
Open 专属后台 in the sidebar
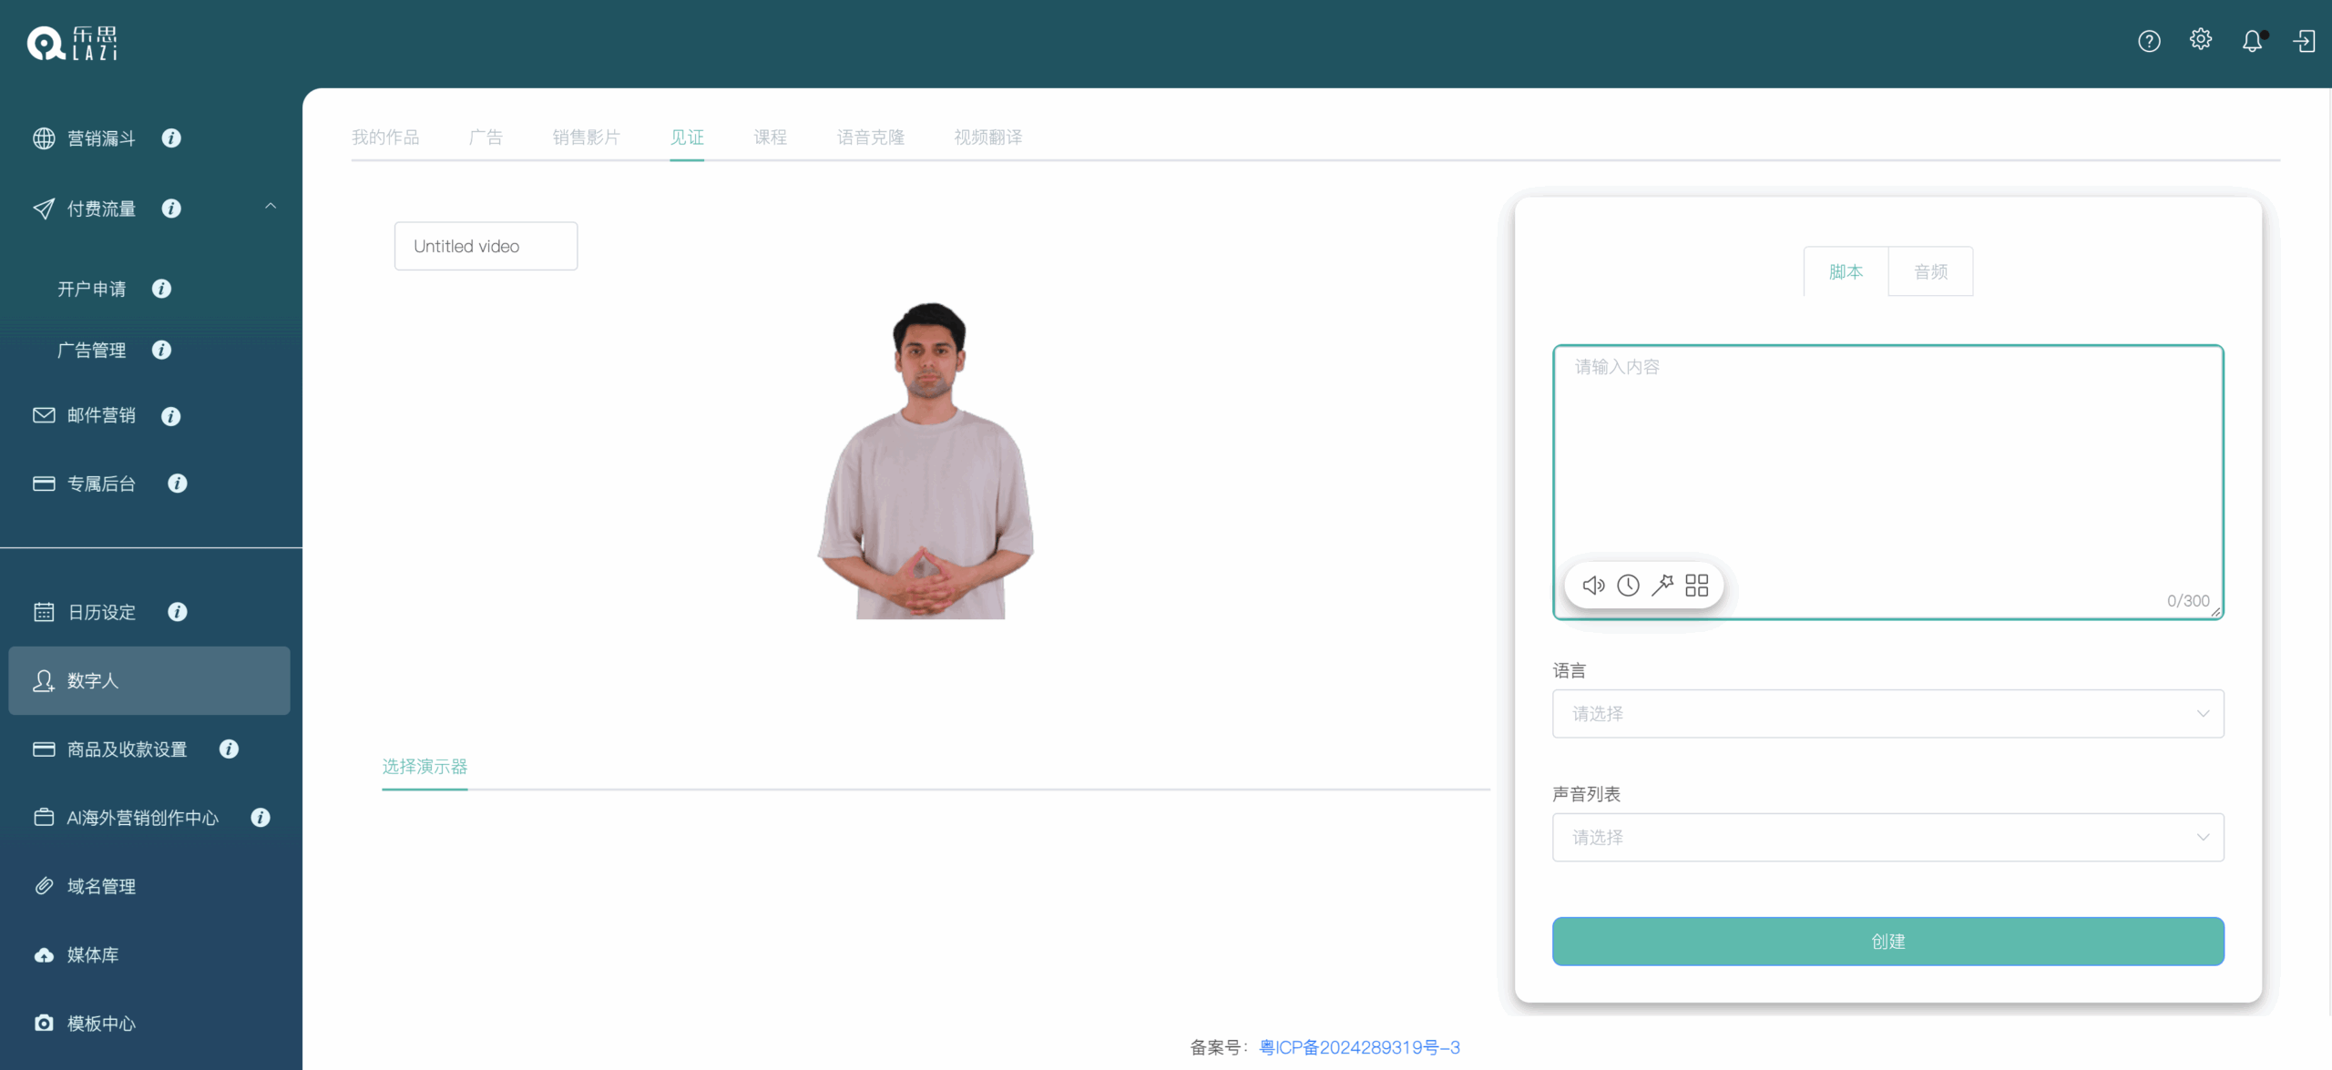[x=101, y=484]
